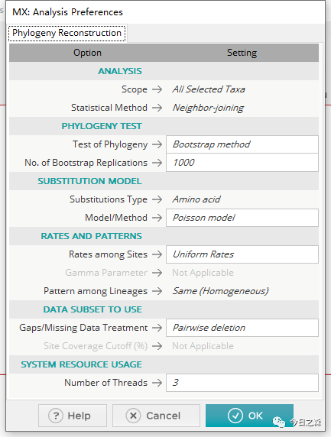331x437 pixels.
Task: Edit the Bootstrap Replications value field
Action: pyautogui.click(x=242, y=163)
